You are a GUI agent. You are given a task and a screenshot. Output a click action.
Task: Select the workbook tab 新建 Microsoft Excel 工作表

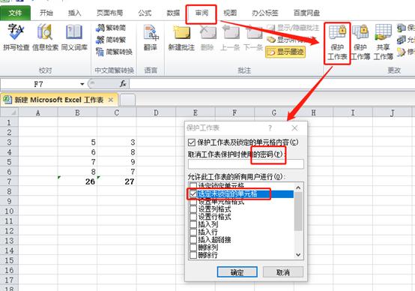(x=58, y=100)
